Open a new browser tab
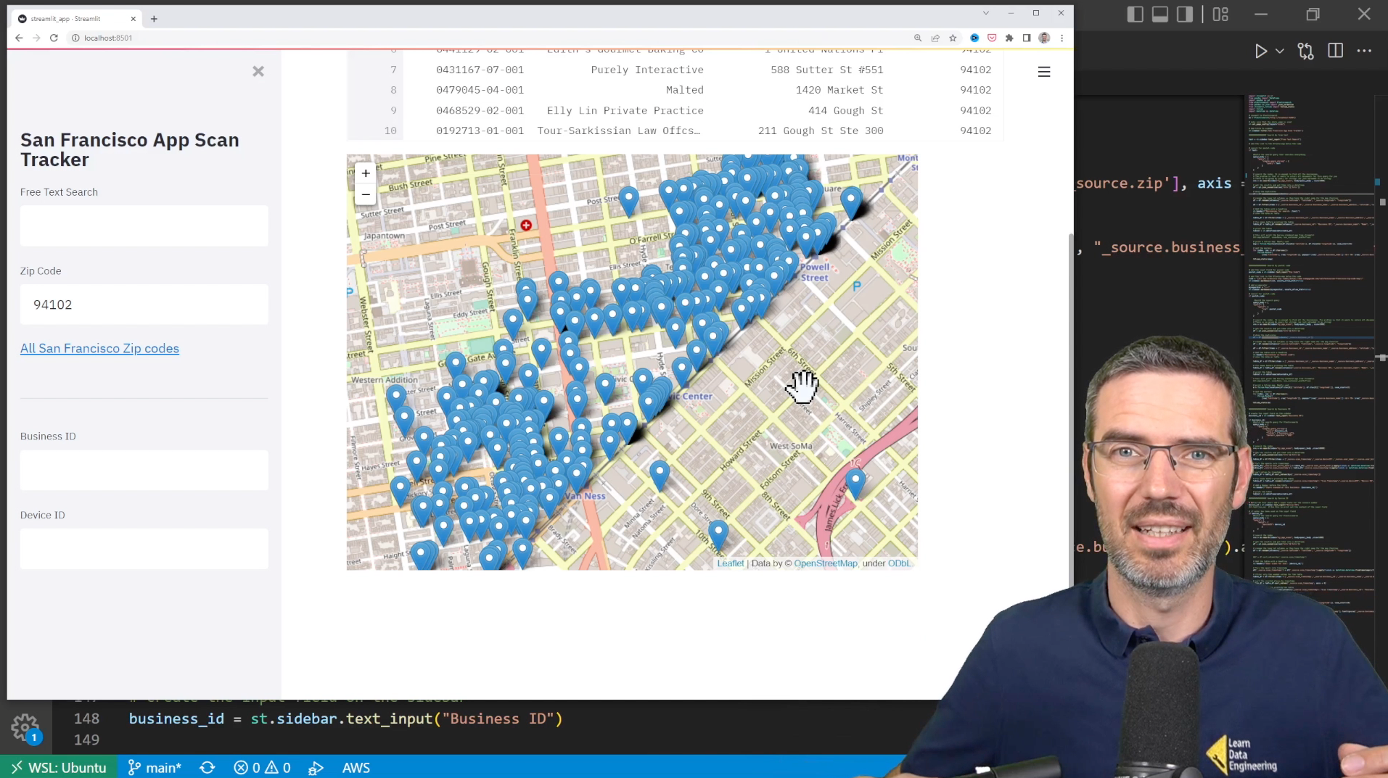The image size is (1388, 778). 154,19
